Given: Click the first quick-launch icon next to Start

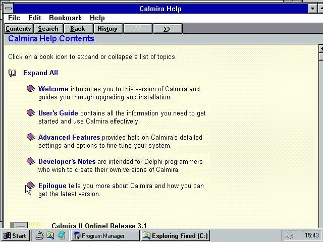Looking at the screenshot, I should click(x=39, y=235).
